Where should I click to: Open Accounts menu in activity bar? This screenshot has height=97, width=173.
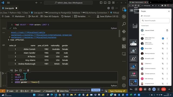(x=124, y=78)
